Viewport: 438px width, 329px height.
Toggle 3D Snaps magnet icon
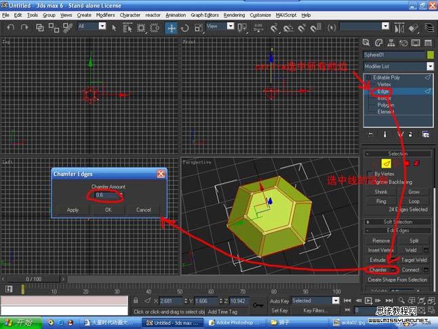point(274,28)
